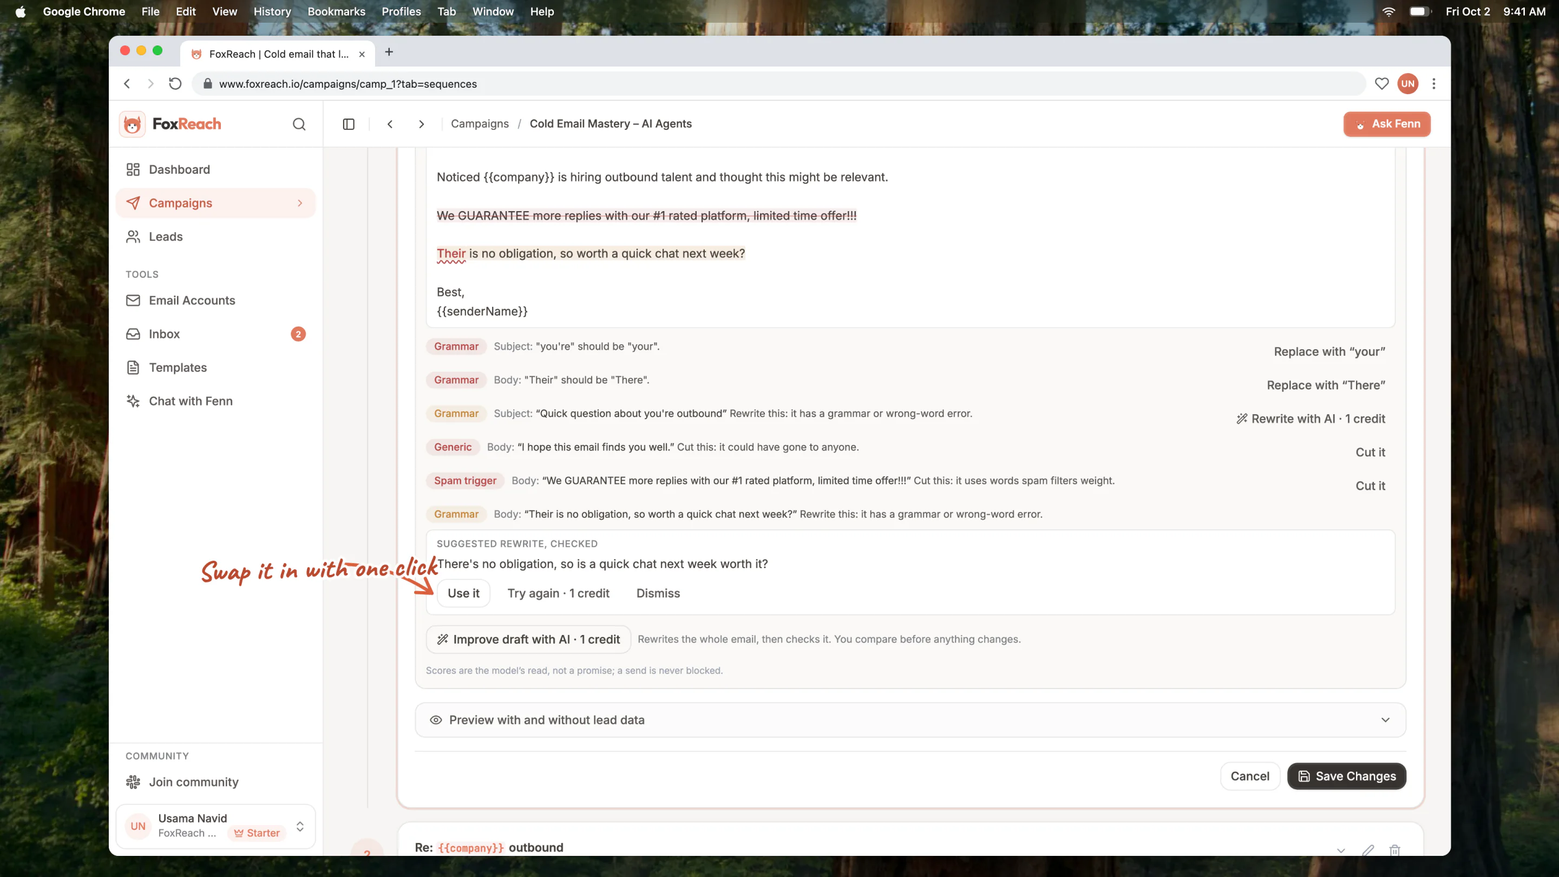Image resolution: width=1559 pixels, height=877 pixels.
Task: Edit step 2 with pencil icon
Action: tap(1368, 849)
